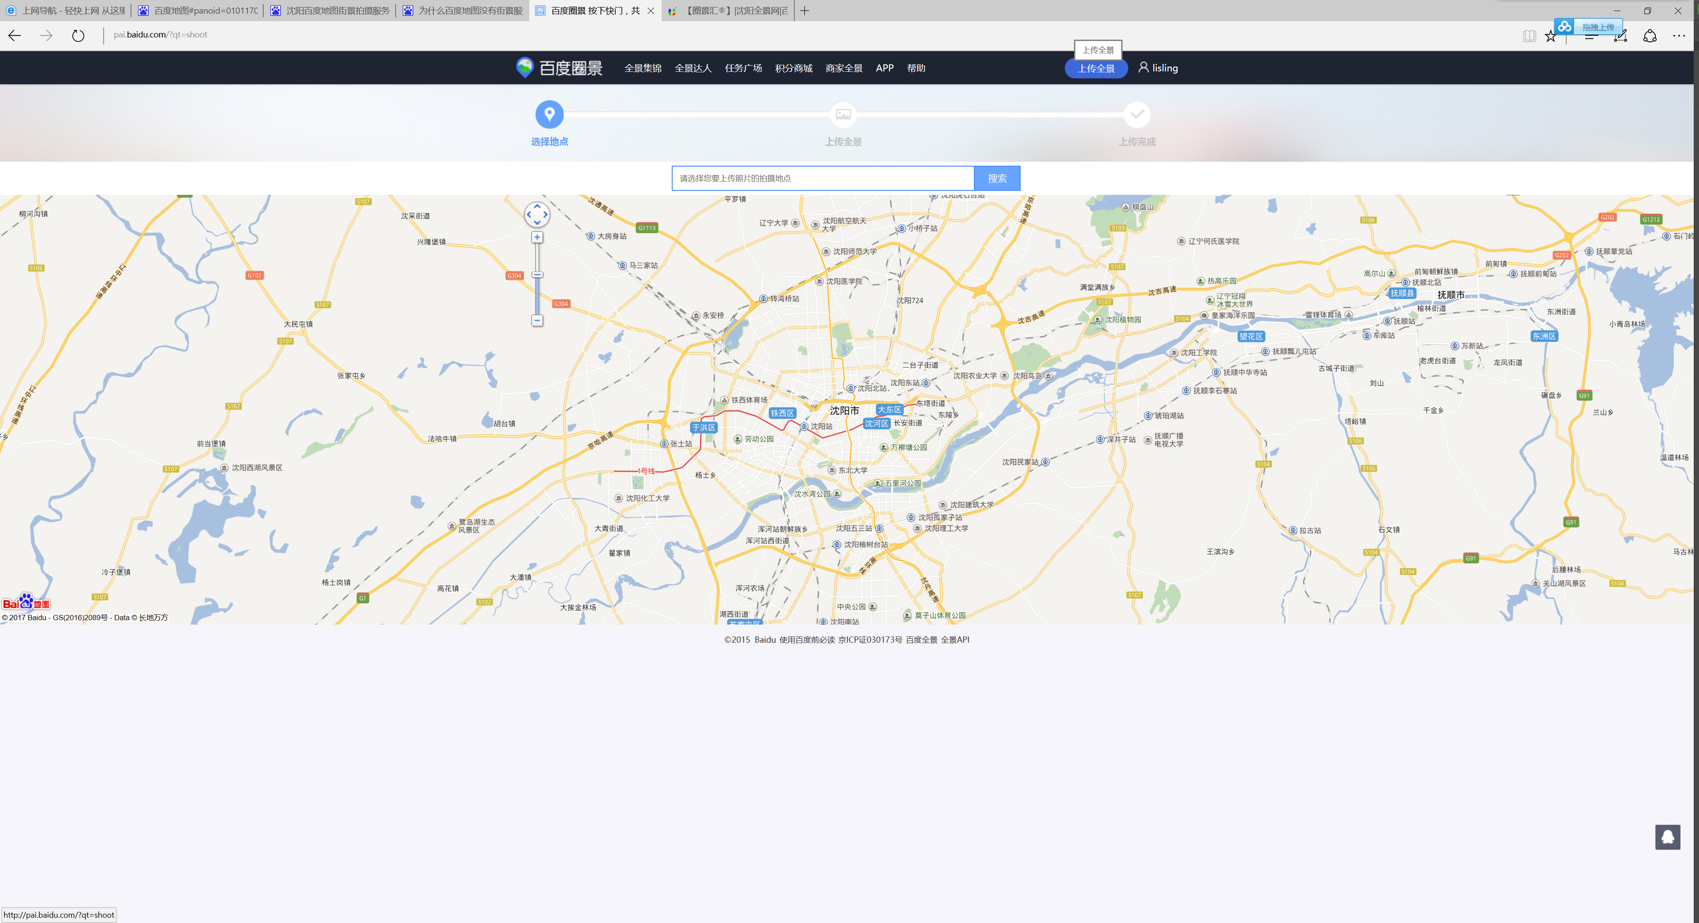This screenshot has height=923, width=1699.
Task: Click the 沈河区 district marker
Action: (x=876, y=423)
